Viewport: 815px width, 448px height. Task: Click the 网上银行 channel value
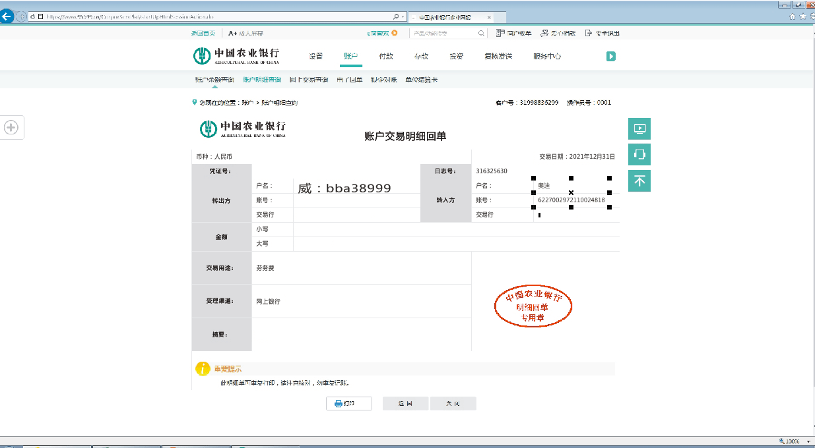pos(269,301)
